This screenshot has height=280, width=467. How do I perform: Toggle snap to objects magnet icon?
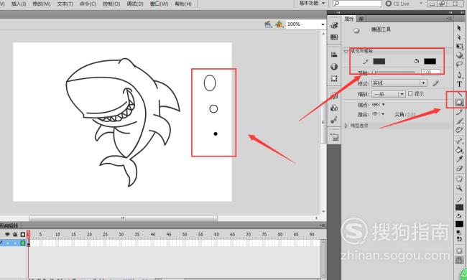tap(459, 260)
